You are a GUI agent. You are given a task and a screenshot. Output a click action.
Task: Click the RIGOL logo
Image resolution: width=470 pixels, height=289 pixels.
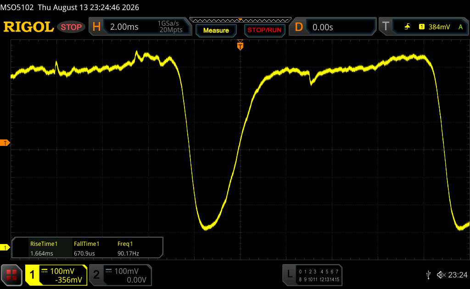pos(28,27)
